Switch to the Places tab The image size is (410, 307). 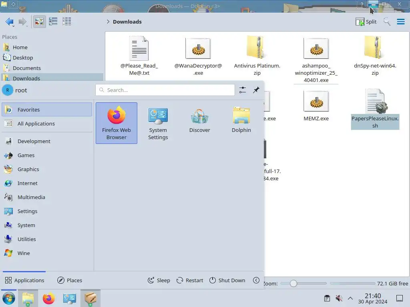pyautogui.click(x=70, y=280)
